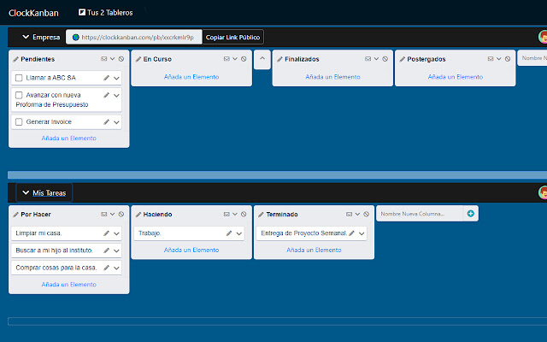
Task: Edit Generar Invoice pencil icon
Action: pos(106,121)
